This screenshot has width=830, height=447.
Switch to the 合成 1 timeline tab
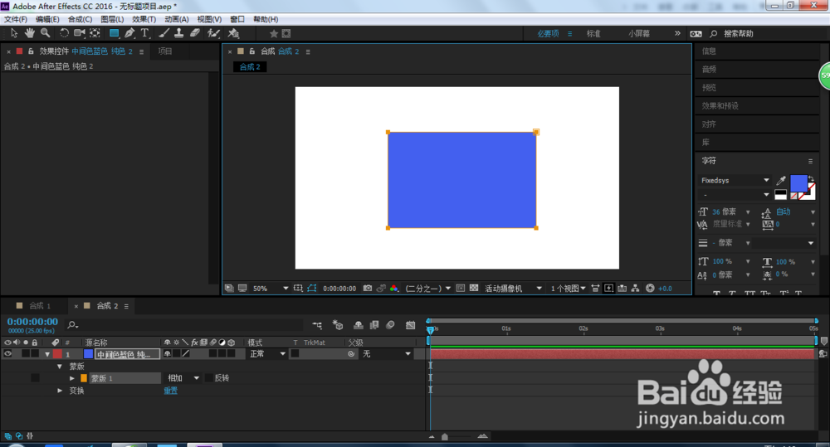40,306
